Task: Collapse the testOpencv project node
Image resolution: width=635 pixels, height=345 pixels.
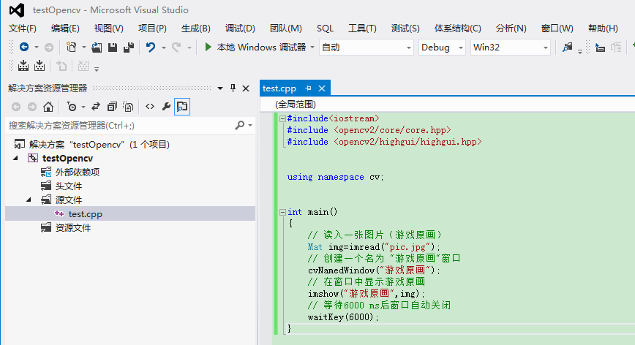Action: click(x=16, y=159)
